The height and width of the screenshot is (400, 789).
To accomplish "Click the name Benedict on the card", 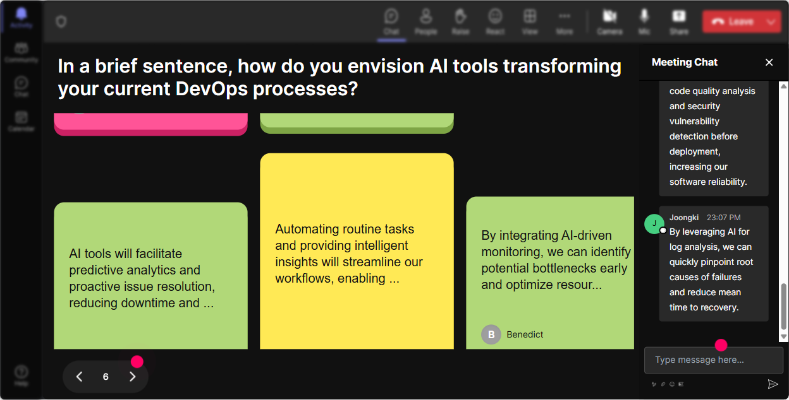I will point(525,334).
